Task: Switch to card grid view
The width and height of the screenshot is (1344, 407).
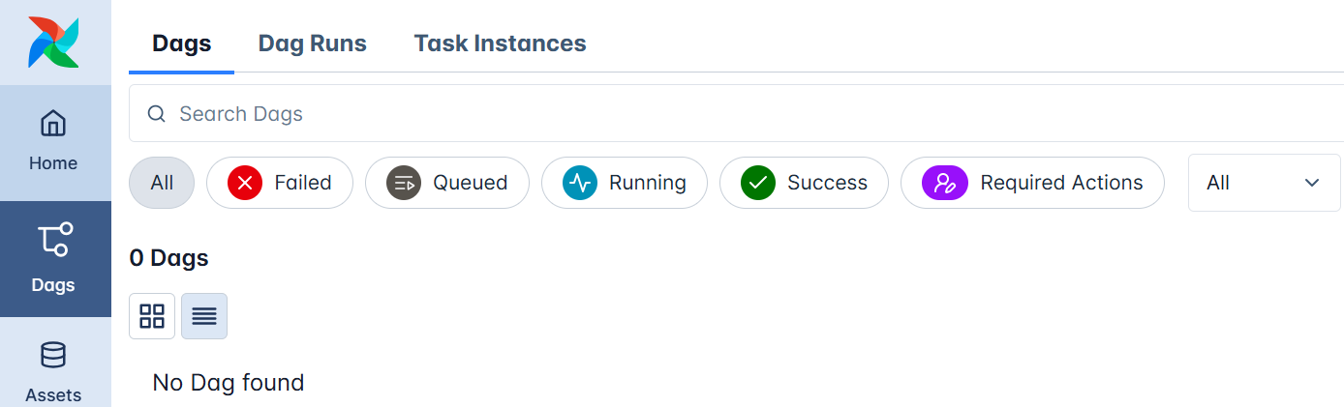Action: point(152,316)
